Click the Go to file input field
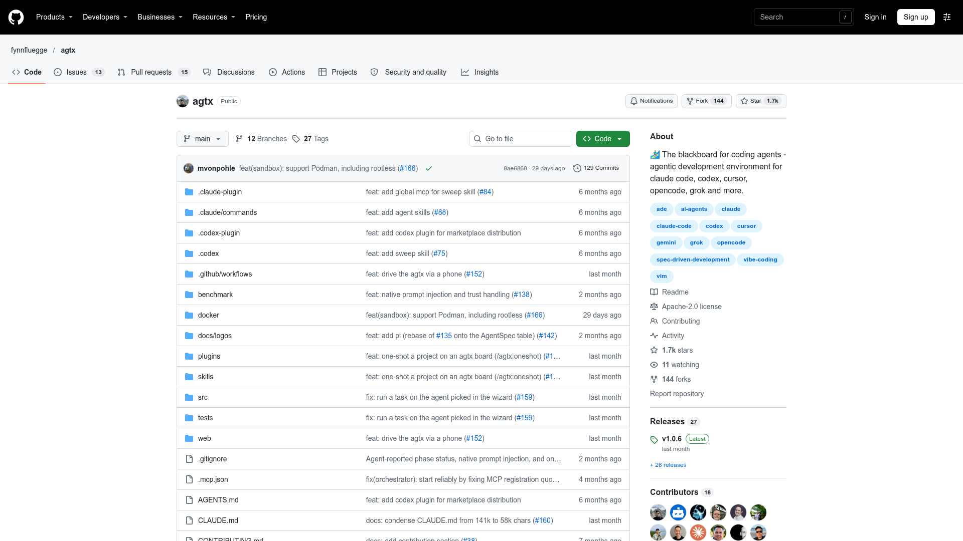The height and width of the screenshot is (541, 963). click(521, 139)
